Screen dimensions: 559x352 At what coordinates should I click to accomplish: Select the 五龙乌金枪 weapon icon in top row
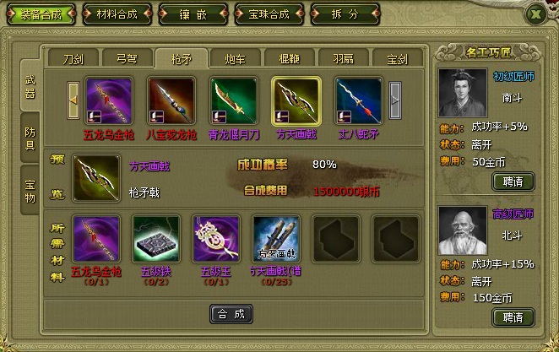click(x=109, y=101)
